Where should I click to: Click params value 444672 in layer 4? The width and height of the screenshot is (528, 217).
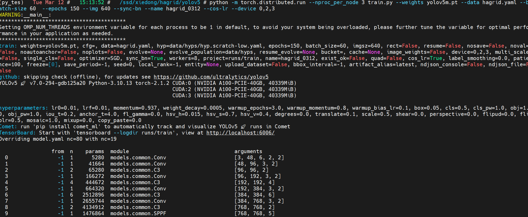click(x=95, y=182)
